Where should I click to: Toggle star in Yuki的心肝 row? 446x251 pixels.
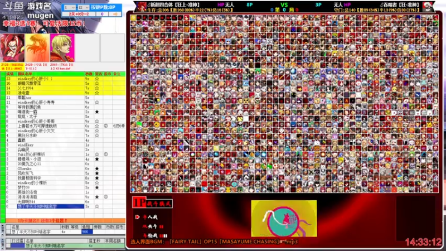coord(97,155)
